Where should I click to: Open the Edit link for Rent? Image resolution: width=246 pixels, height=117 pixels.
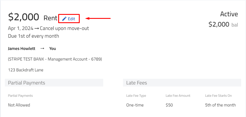pyautogui.click(x=69, y=19)
